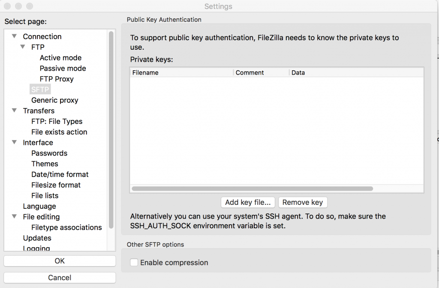Select the Passwords page

[49, 153]
